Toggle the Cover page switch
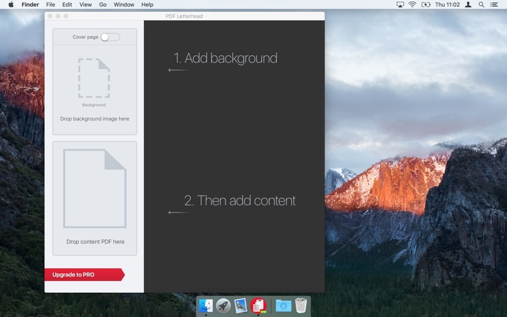Viewport: 507px width, 317px height. click(109, 37)
